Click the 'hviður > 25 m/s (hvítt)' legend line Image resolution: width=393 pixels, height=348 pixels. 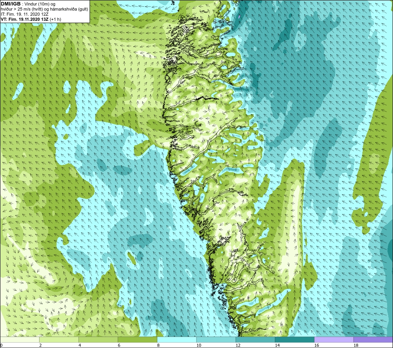[44, 9]
